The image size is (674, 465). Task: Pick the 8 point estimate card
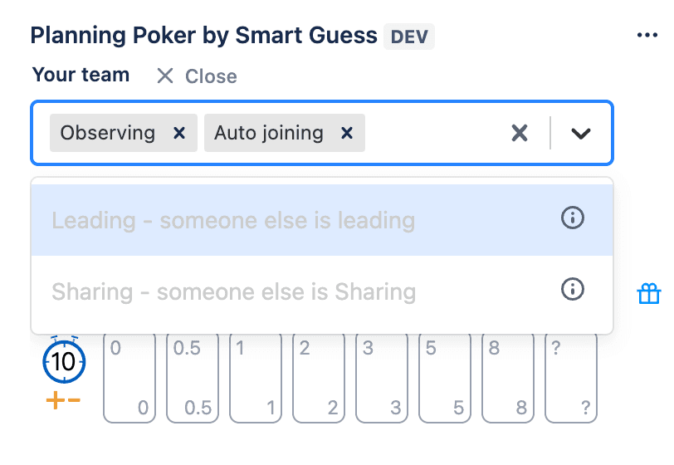pos(507,379)
